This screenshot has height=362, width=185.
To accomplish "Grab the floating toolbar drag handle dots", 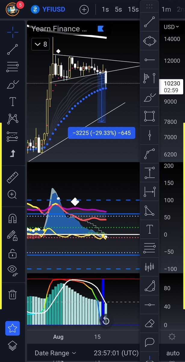I will point(150,6).
